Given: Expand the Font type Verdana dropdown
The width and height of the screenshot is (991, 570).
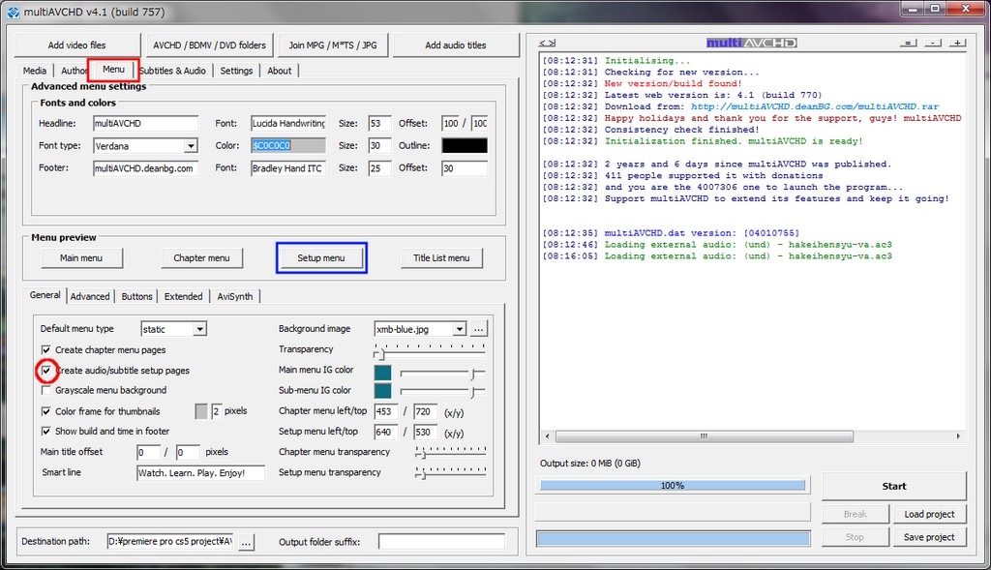Looking at the screenshot, I should pyautogui.click(x=191, y=146).
